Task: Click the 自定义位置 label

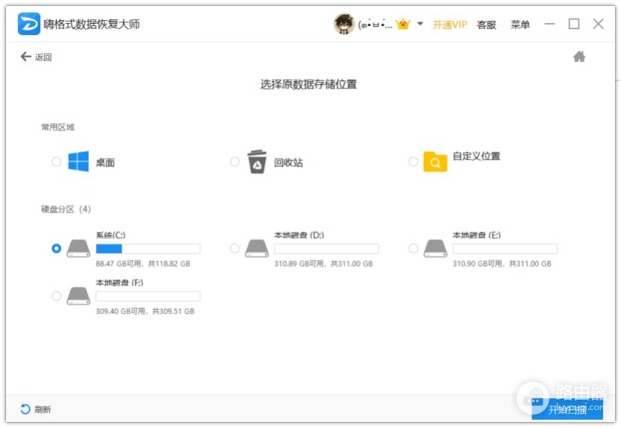Action: click(476, 156)
